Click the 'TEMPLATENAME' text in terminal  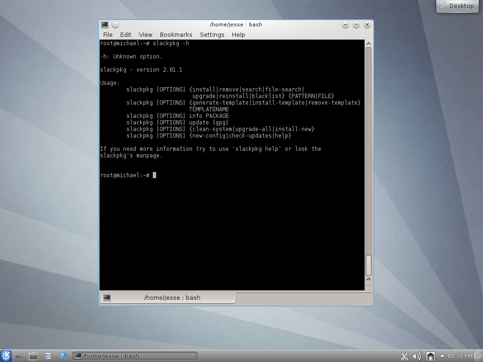point(209,109)
